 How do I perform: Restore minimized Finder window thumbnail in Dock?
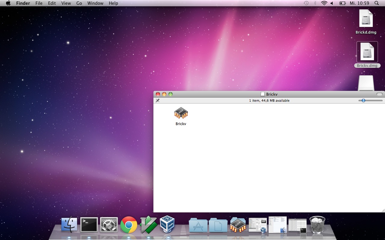click(x=278, y=225)
